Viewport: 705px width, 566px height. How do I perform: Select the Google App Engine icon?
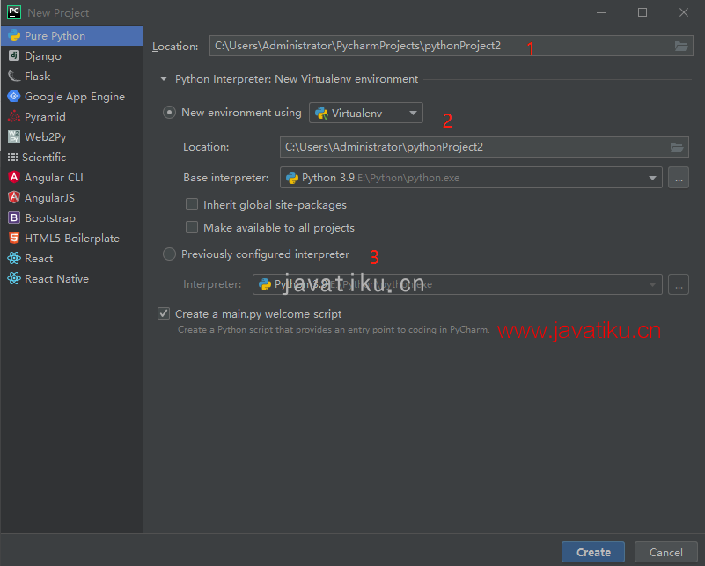pyautogui.click(x=14, y=96)
